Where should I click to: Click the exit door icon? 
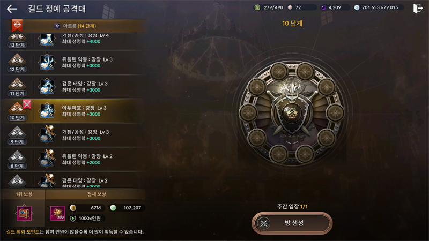coord(418,8)
